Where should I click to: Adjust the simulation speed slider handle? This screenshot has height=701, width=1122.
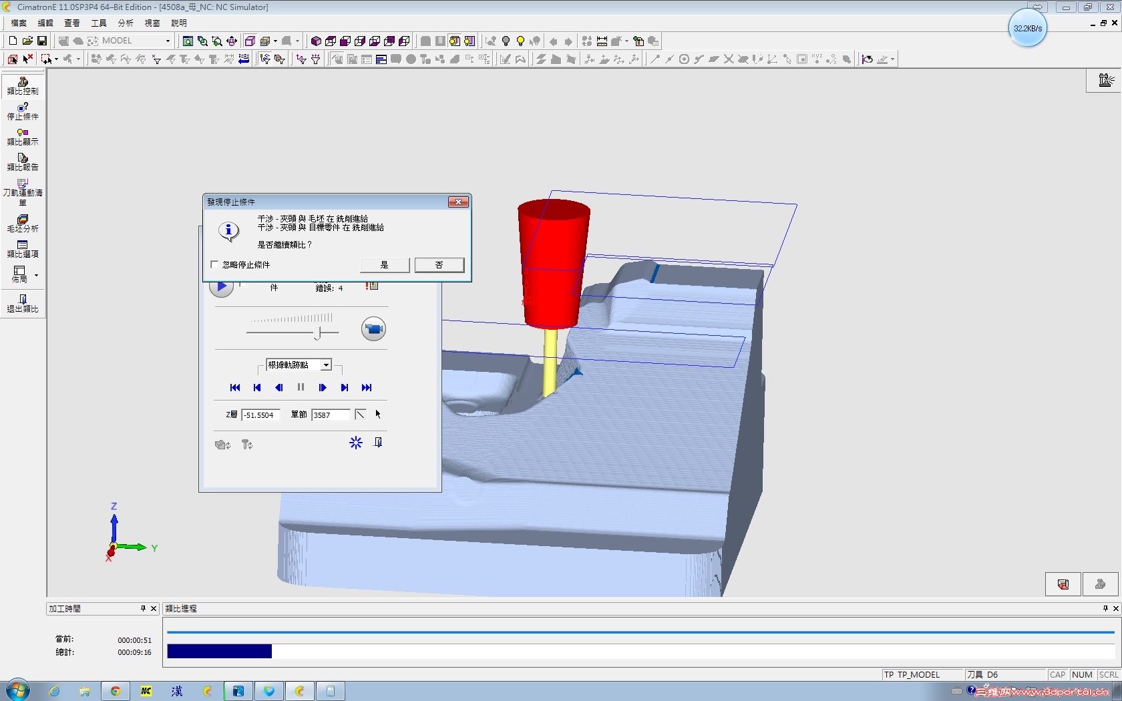click(319, 332)
